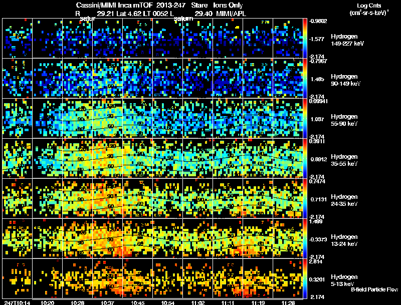Click the Hydrogen 90-149 keV color bar

pyautogui.click(x=305, y=78)
